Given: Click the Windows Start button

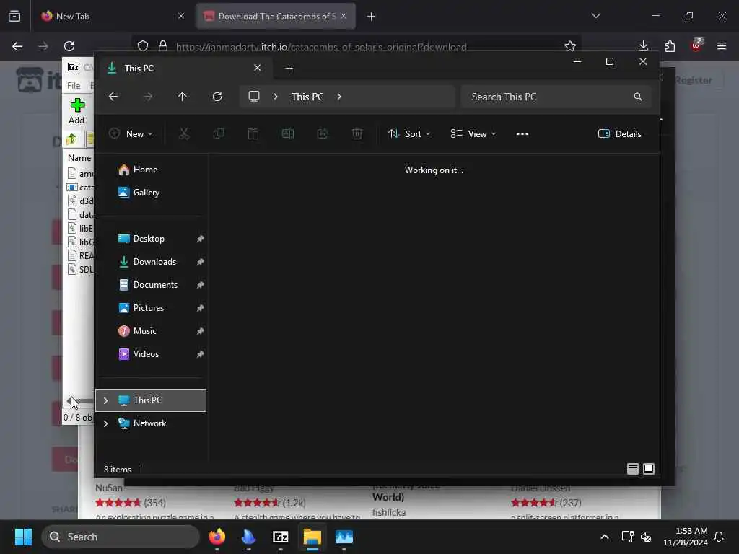Looking at the screenshot, I should click(x=23, y=537).
